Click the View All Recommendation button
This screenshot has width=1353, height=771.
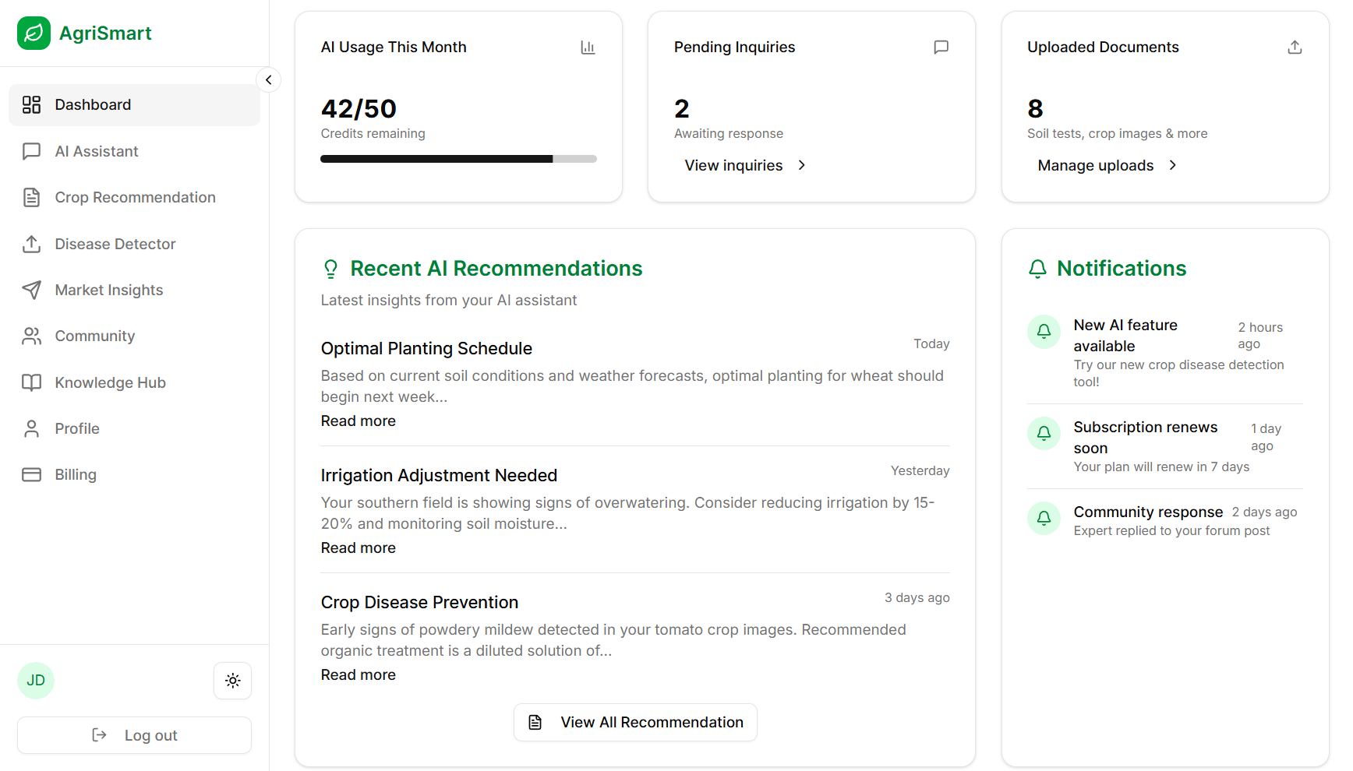635,722
